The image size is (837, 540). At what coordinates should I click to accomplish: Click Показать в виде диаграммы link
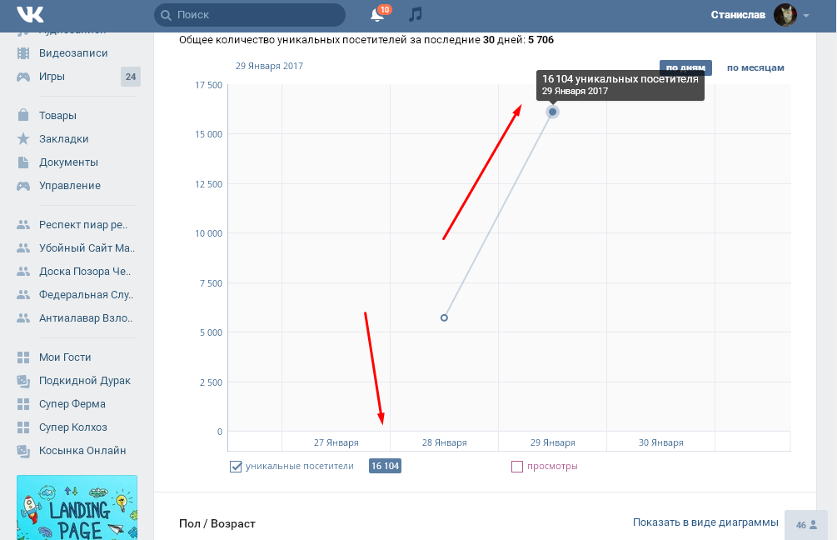[705, 522]
